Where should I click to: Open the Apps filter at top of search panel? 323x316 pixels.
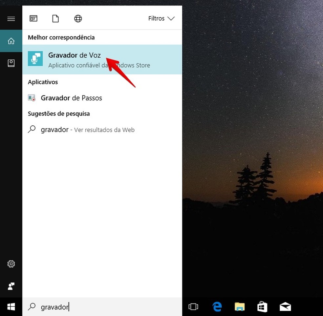(33, 18)
